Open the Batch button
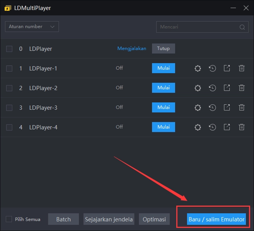 [63, 219]
